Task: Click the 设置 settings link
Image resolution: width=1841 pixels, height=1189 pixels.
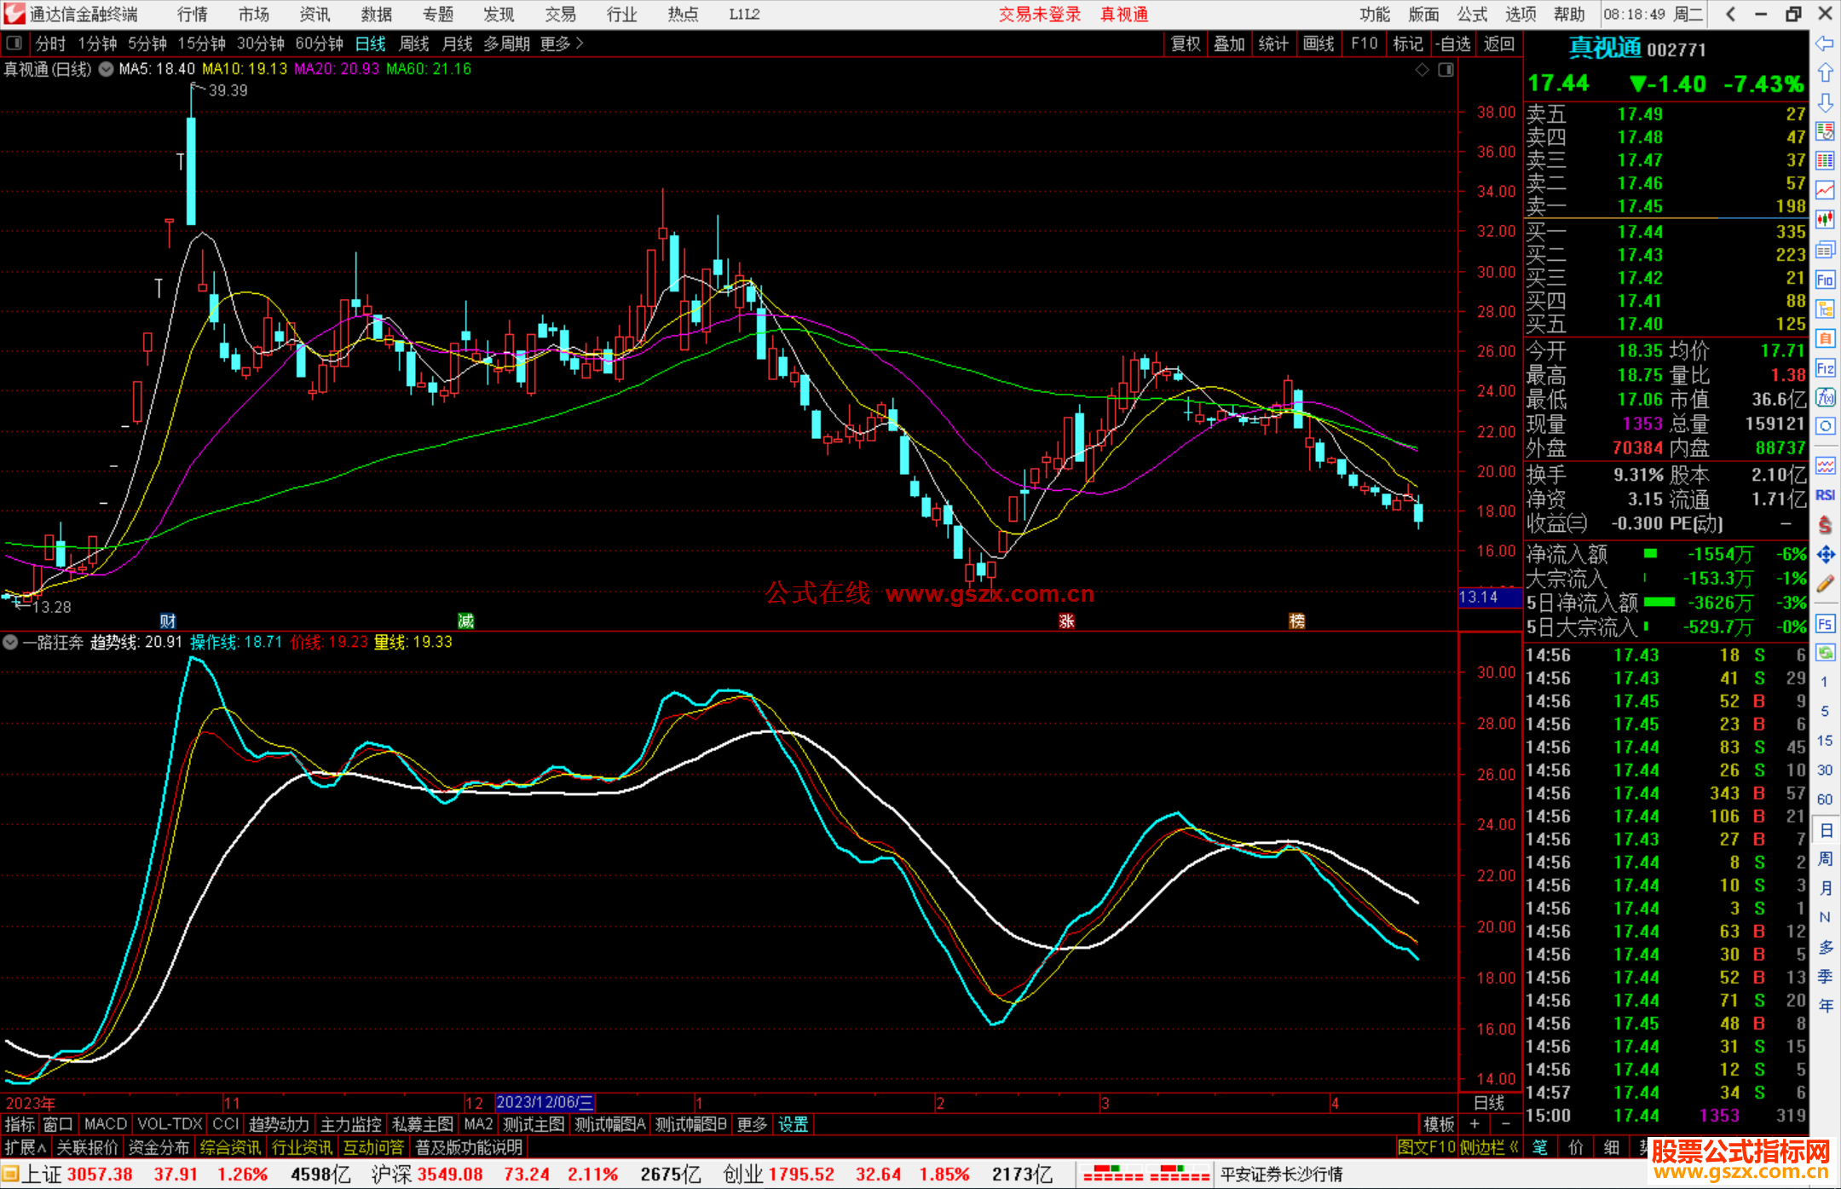Action: (793, 1124)
